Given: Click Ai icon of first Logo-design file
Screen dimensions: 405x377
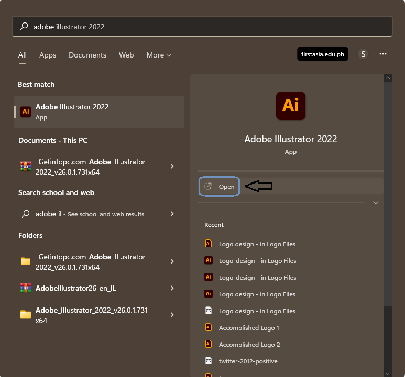Looking at the screenshot, I should tap(209, 260).
